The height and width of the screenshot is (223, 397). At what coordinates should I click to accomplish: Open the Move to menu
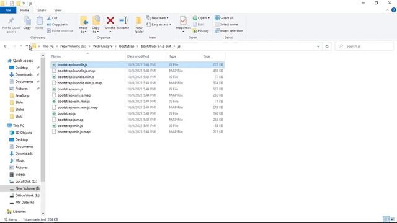point(83,25)
